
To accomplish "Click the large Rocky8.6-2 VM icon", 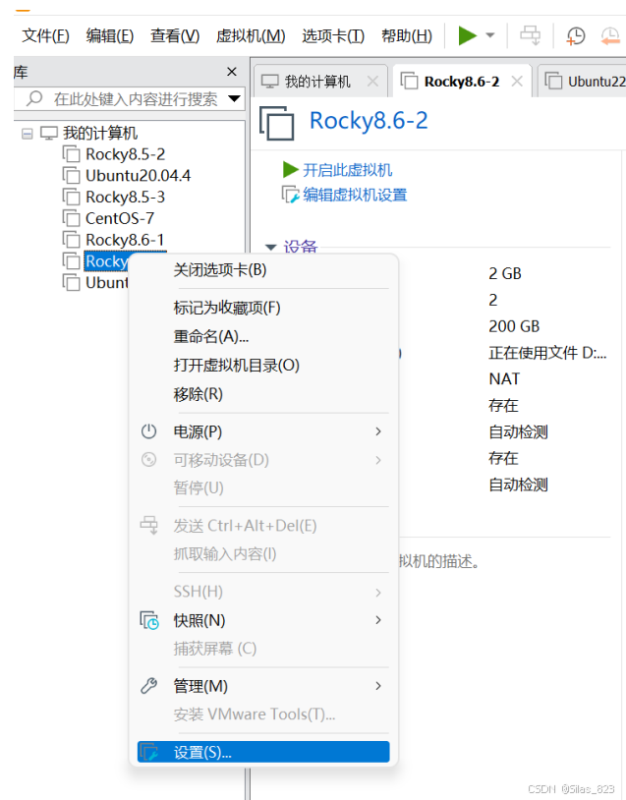I will tap(277, 123).
